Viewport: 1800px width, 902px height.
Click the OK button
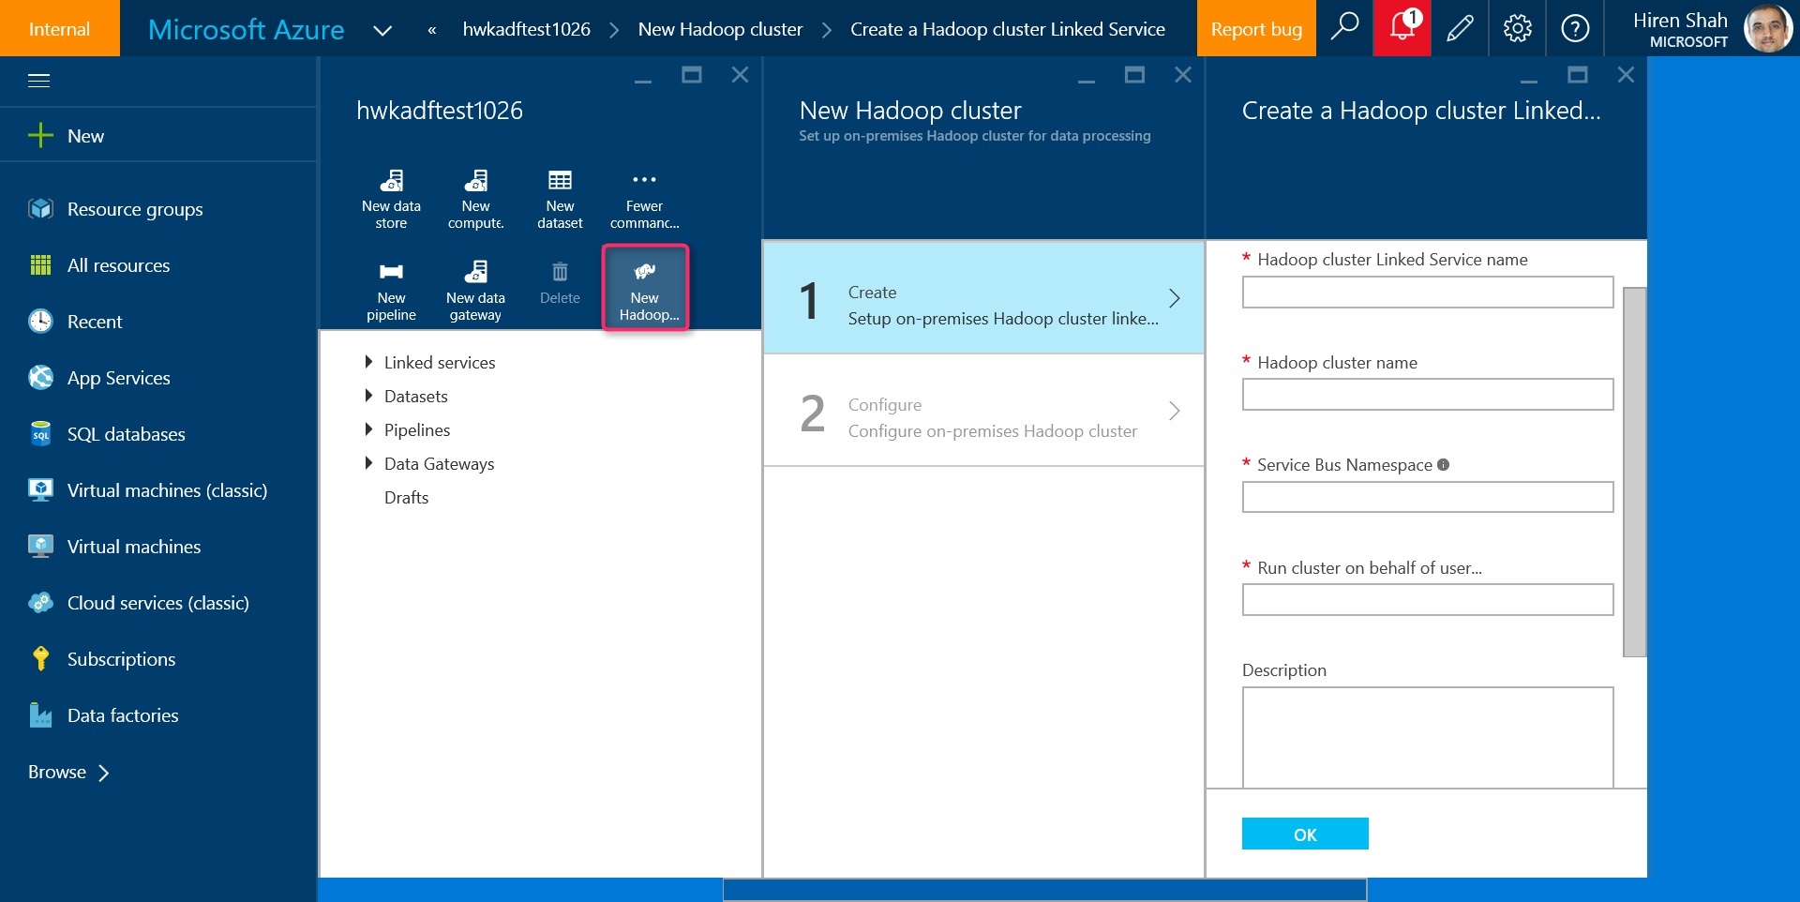[x=1305, y=834]
